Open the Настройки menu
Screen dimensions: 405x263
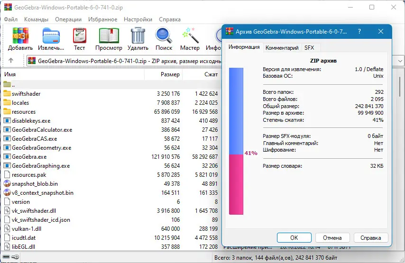tap(138, 19)
